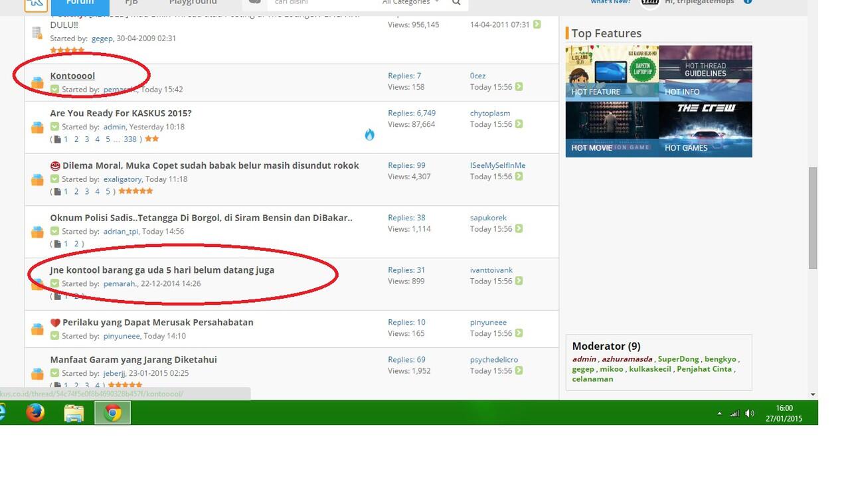Open thread starter admin's profile
Viewport: 850px width, 478px height.
(x=114, y=127)
